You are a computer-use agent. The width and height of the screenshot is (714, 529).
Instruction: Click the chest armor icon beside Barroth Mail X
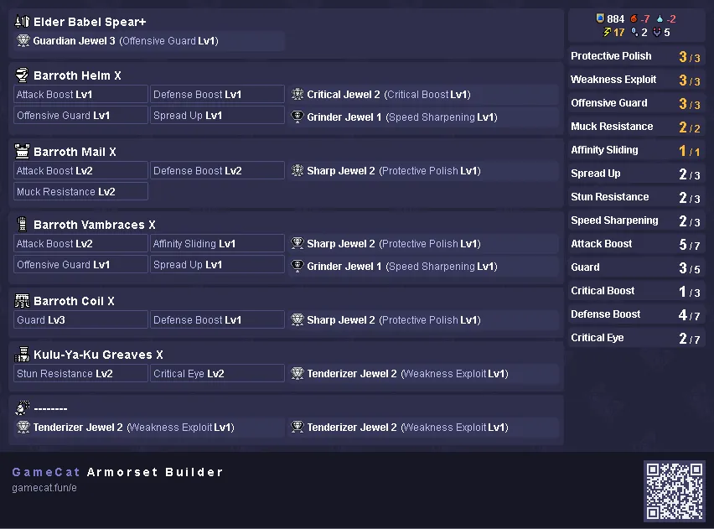pos(22,151)
